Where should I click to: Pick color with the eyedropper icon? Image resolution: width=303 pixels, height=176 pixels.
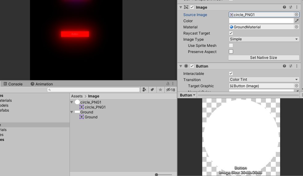tap(297, 21)
